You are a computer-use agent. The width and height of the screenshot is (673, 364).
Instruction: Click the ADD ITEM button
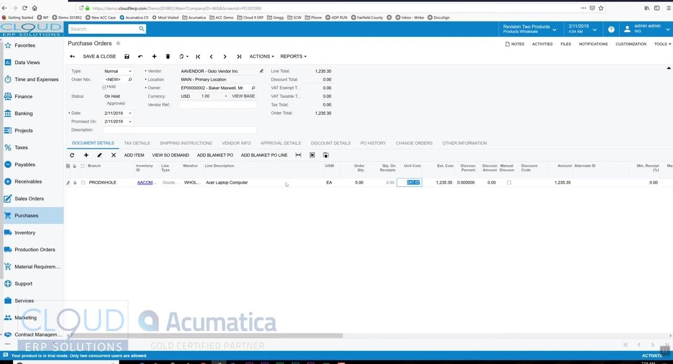click(134, 155)
